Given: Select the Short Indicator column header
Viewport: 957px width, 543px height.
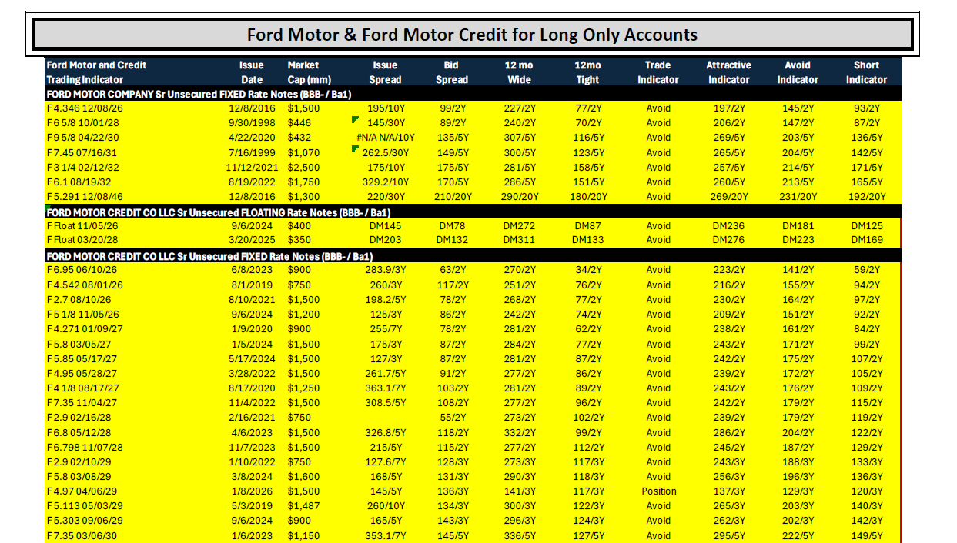Looking at the screenshot, I should click(x=866, y=72).
